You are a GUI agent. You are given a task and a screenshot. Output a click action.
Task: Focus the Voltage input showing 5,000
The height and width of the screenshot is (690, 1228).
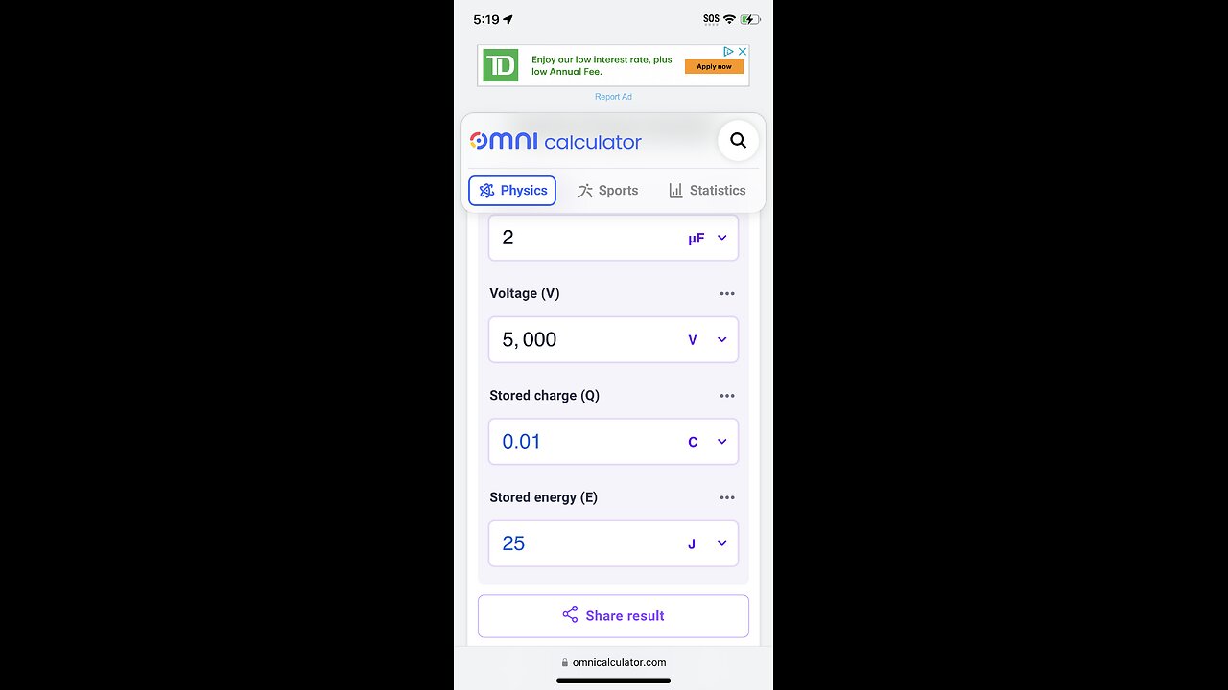pos(613,339)
